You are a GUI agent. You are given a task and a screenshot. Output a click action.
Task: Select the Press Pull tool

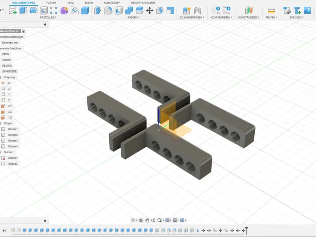tap(98, 11)
